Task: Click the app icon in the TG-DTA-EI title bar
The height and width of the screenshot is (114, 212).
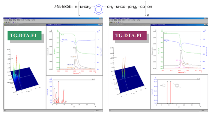Action: pyautogui.click(x=4, y=18)
